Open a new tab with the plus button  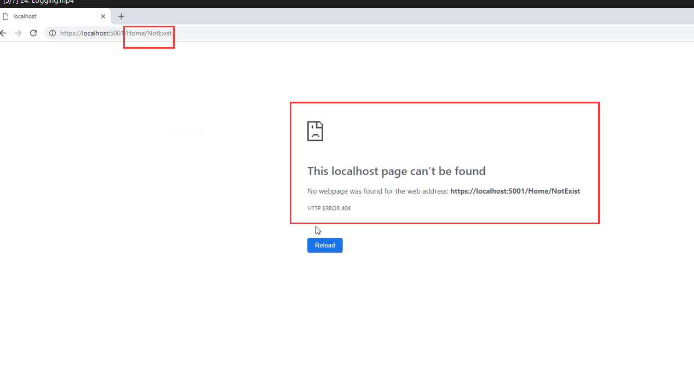pos(121,16)
